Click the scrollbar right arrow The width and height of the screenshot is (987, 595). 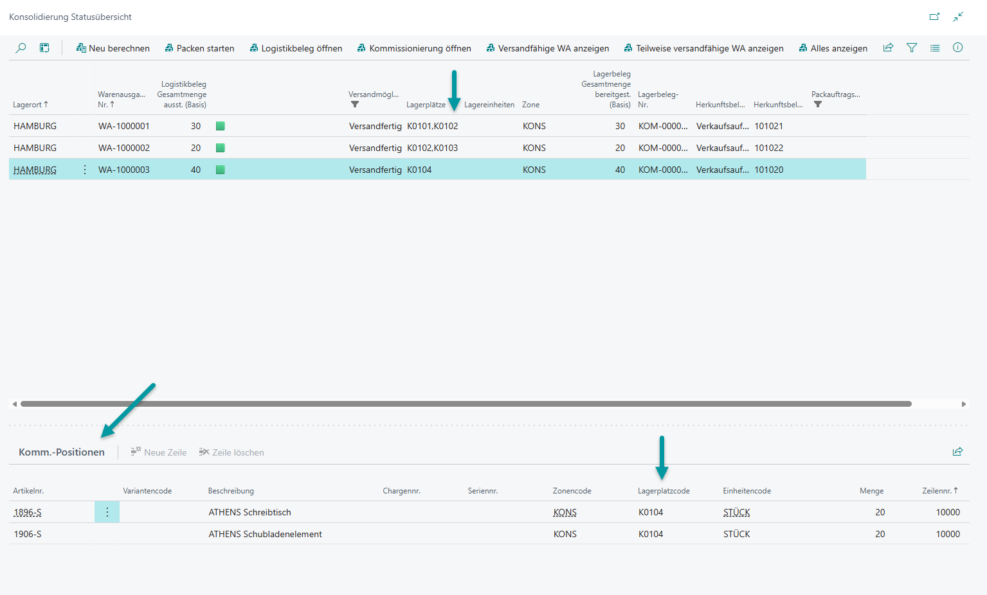[x=964, y=404]
